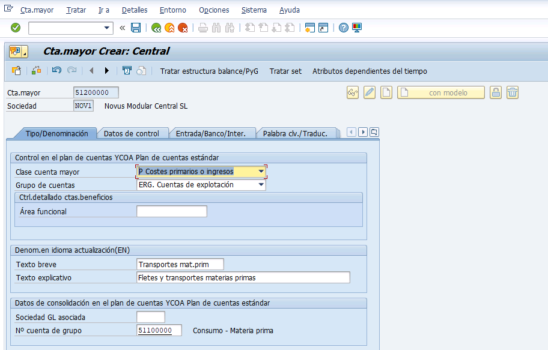The height and width of the screenshot is (350, 548).
Task: Show the tab list icon
Action: click(374, 132)
